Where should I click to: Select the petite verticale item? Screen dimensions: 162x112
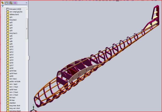point(15,81)
